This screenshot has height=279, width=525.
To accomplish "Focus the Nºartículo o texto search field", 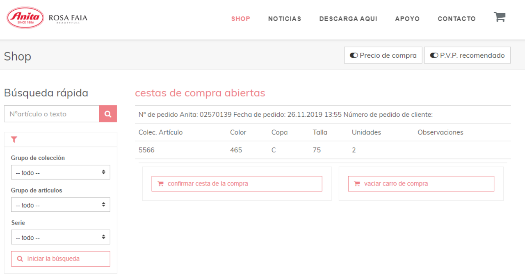I will point(52,114).
